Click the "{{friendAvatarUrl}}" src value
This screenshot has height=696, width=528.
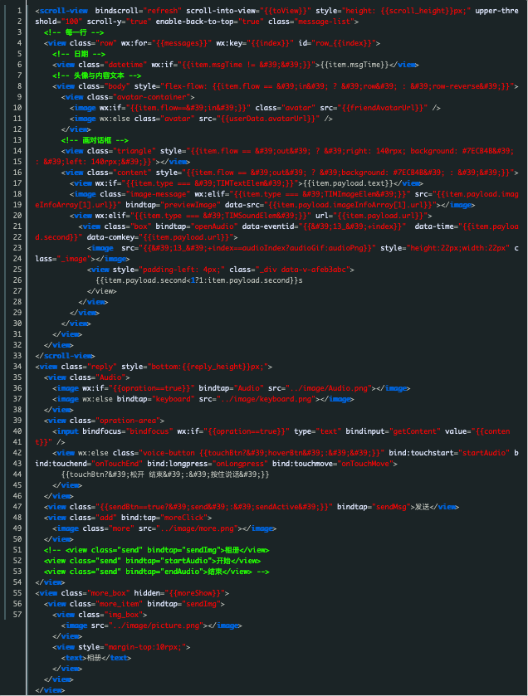(x=383, y=108)
